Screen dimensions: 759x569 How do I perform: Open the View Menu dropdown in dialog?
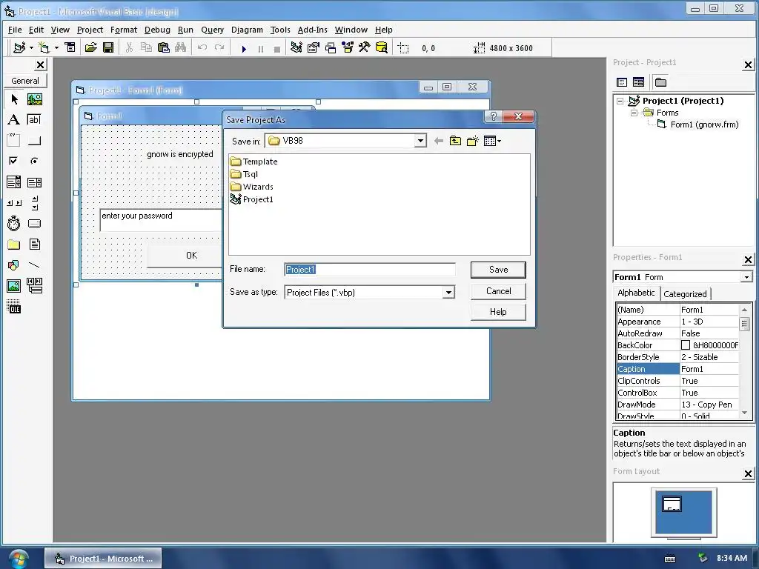tap(492, 141)
